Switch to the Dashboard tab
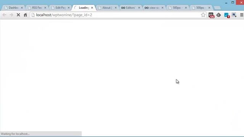Screen dimensions: 244x137 (x=14, y=8)
